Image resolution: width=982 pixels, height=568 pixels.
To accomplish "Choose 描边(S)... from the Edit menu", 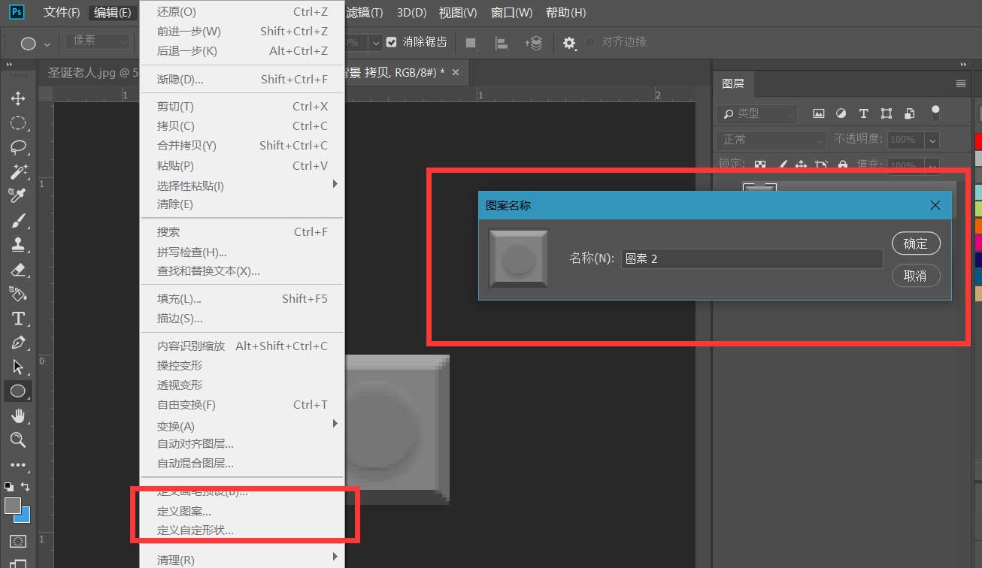I will 242,319.
